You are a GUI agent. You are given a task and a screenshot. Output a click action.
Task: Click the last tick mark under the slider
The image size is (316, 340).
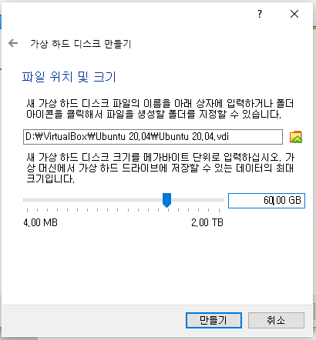coord(219,210)
